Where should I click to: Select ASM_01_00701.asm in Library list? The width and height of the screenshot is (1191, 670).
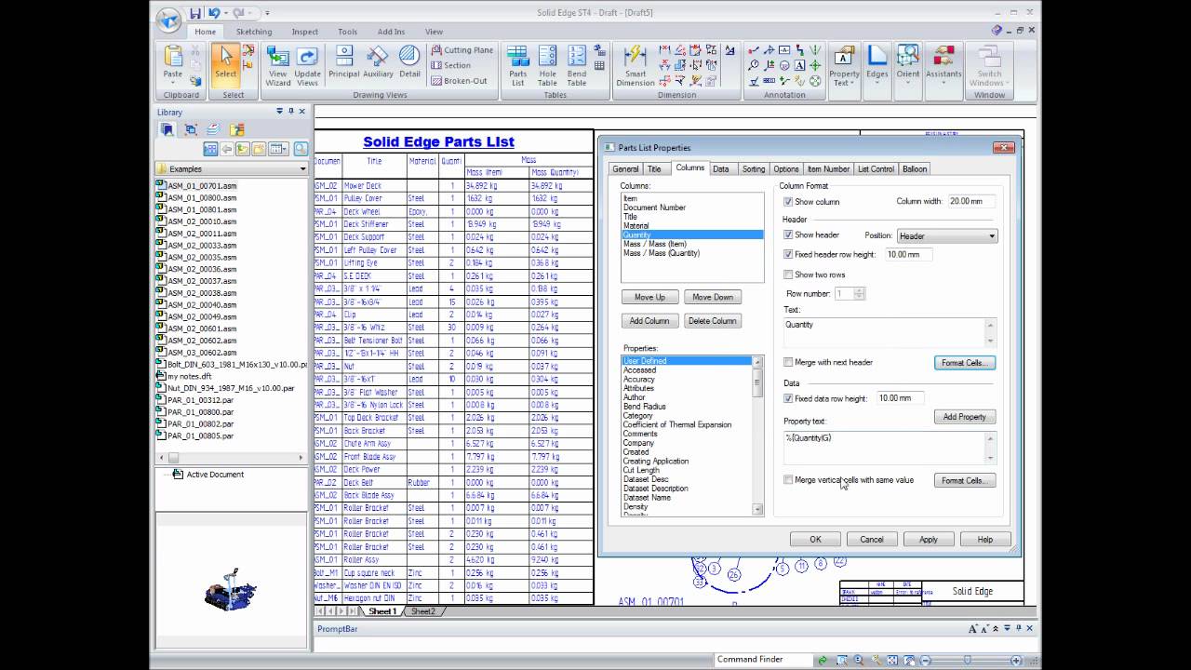201,186
